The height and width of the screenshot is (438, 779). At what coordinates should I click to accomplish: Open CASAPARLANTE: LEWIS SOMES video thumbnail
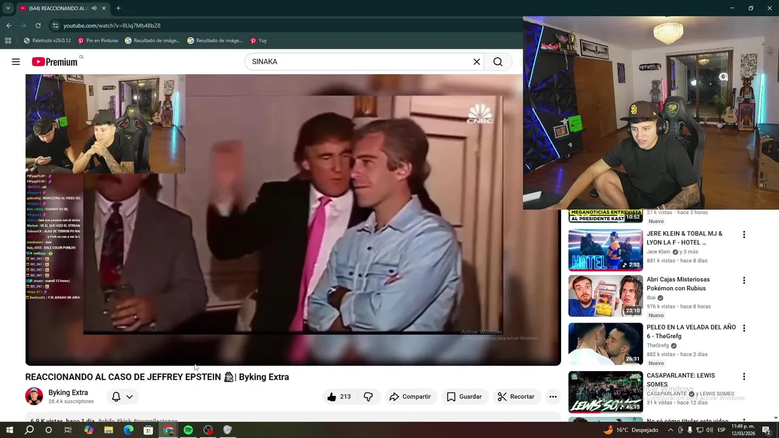click(606, 392)
